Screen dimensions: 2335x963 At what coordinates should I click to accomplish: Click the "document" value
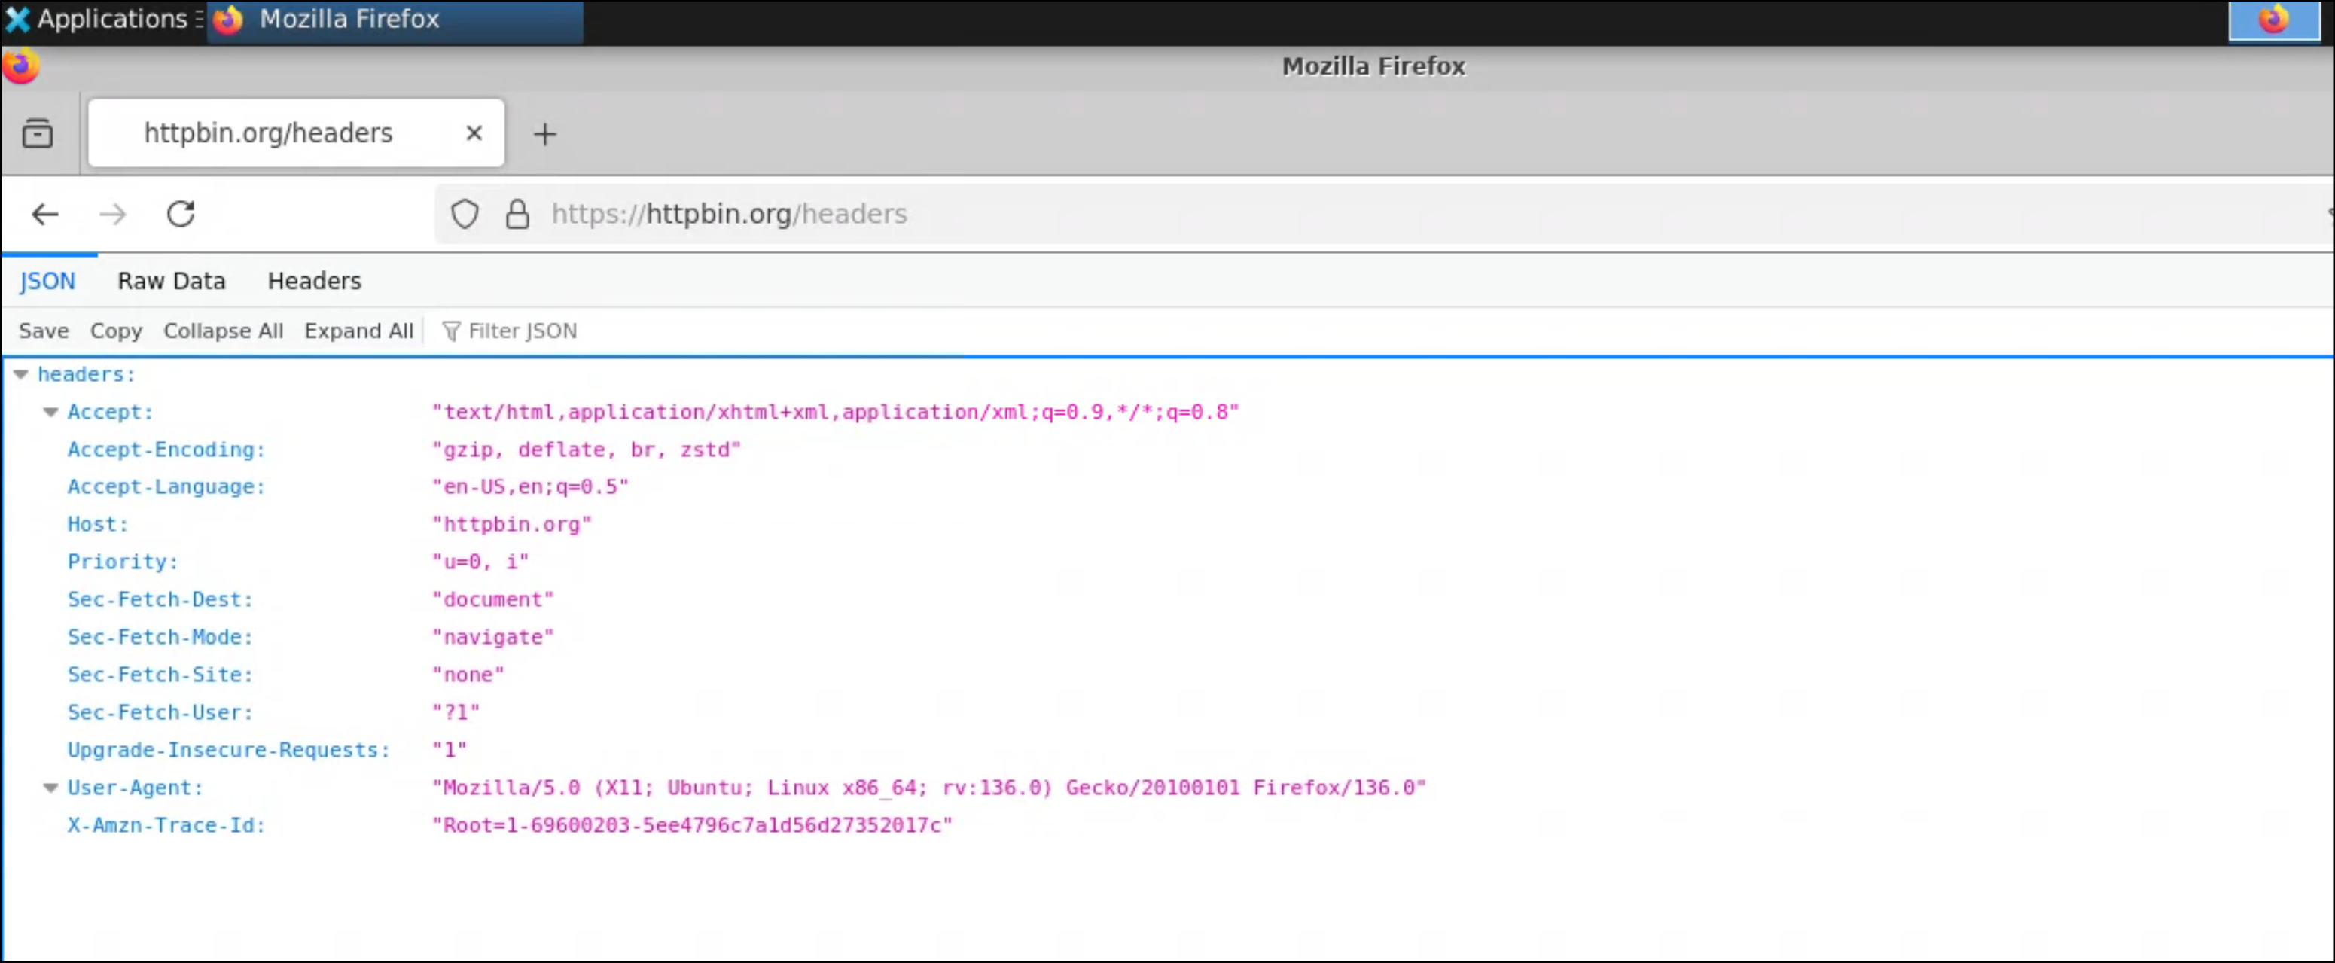[x=493, y=600]
